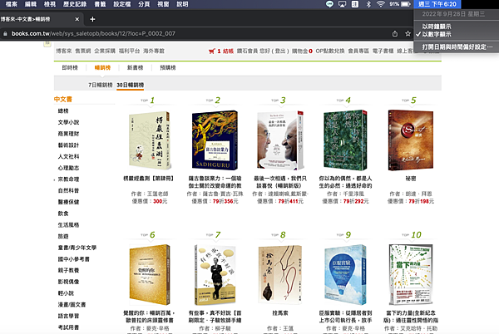Open TOP 2 Sadhguru book cover
This screenshot has height=334, width=499.
[215, 140]
